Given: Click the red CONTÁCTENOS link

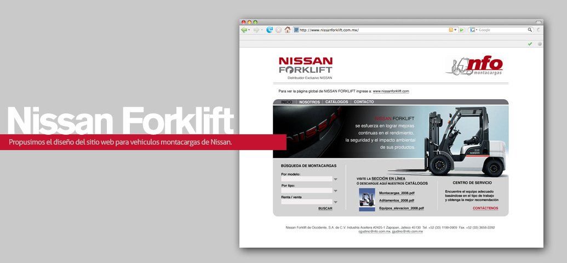Looking at the screenshot, I should coord(485,208).
